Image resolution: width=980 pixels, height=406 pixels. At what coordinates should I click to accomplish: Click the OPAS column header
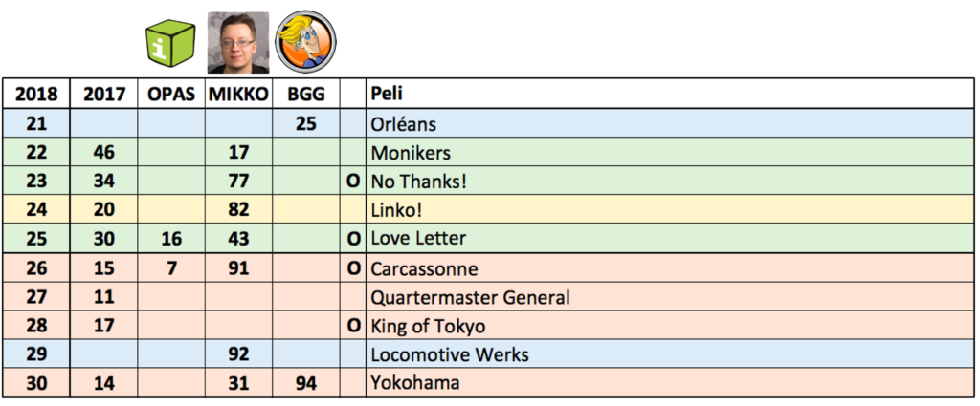172,95
